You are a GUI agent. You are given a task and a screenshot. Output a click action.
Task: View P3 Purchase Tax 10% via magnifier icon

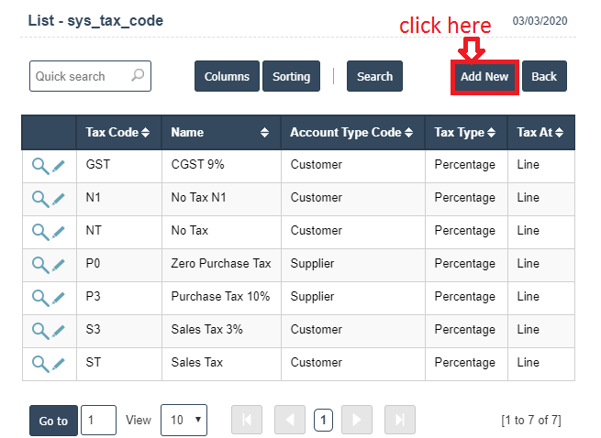point(39,297)
